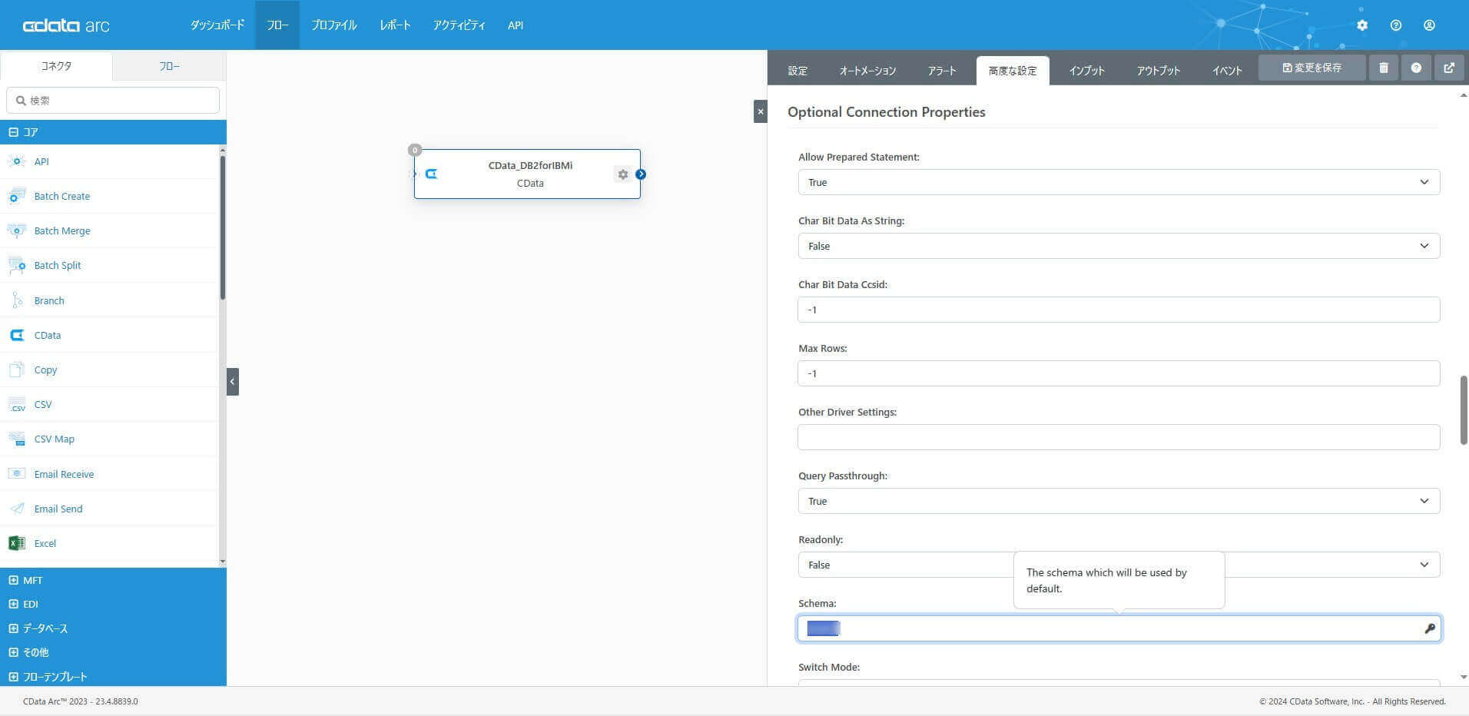Open Query Passthrough dropdown

coord(1119,501)
